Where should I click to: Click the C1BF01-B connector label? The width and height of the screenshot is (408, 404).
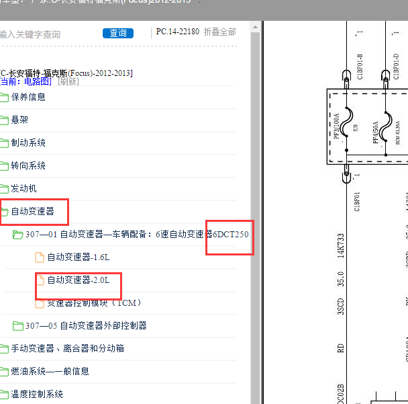click(360, 67)
